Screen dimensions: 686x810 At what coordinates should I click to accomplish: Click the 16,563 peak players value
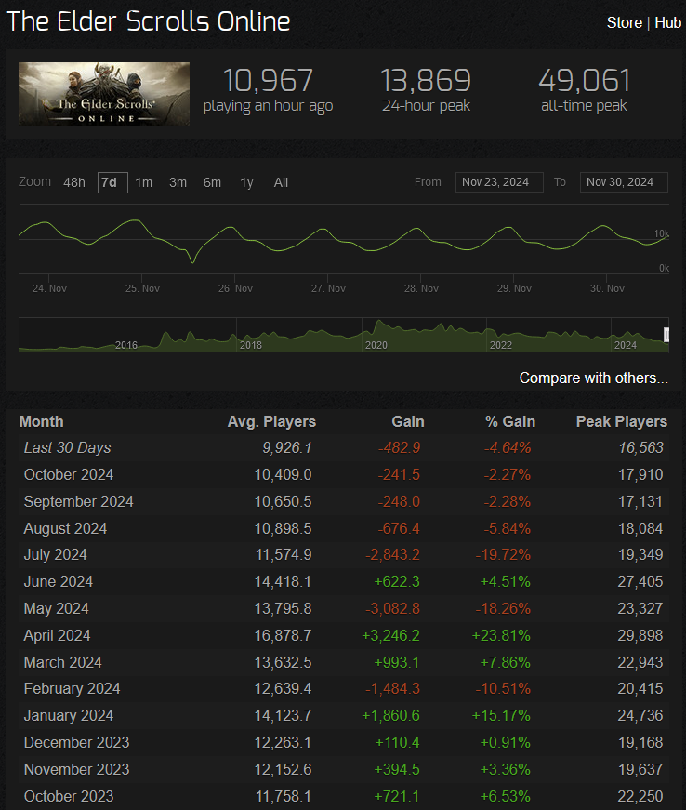[x=640, y=447]
